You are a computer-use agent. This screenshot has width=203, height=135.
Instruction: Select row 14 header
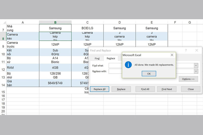tap(3, 83)
